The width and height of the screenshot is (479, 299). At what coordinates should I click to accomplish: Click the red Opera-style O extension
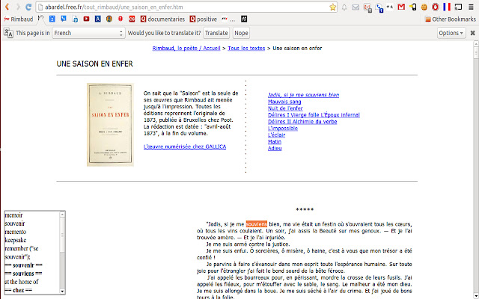click(x=436, y=7)
